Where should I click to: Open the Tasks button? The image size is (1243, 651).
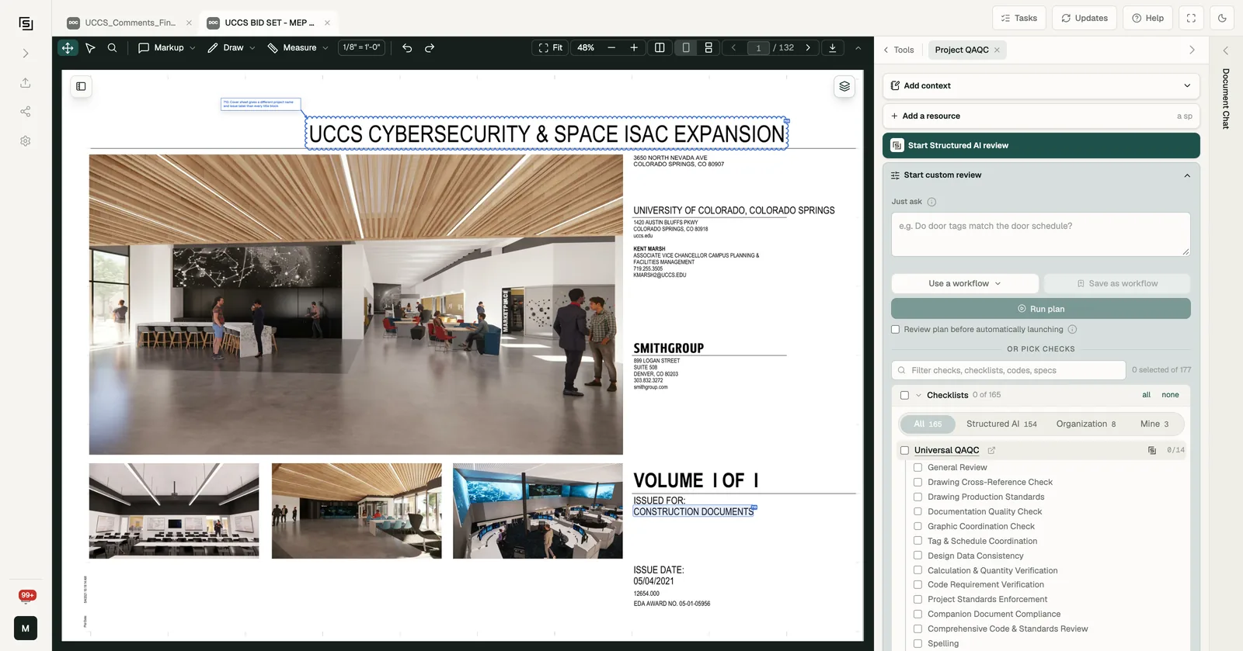coord(1019,18)
